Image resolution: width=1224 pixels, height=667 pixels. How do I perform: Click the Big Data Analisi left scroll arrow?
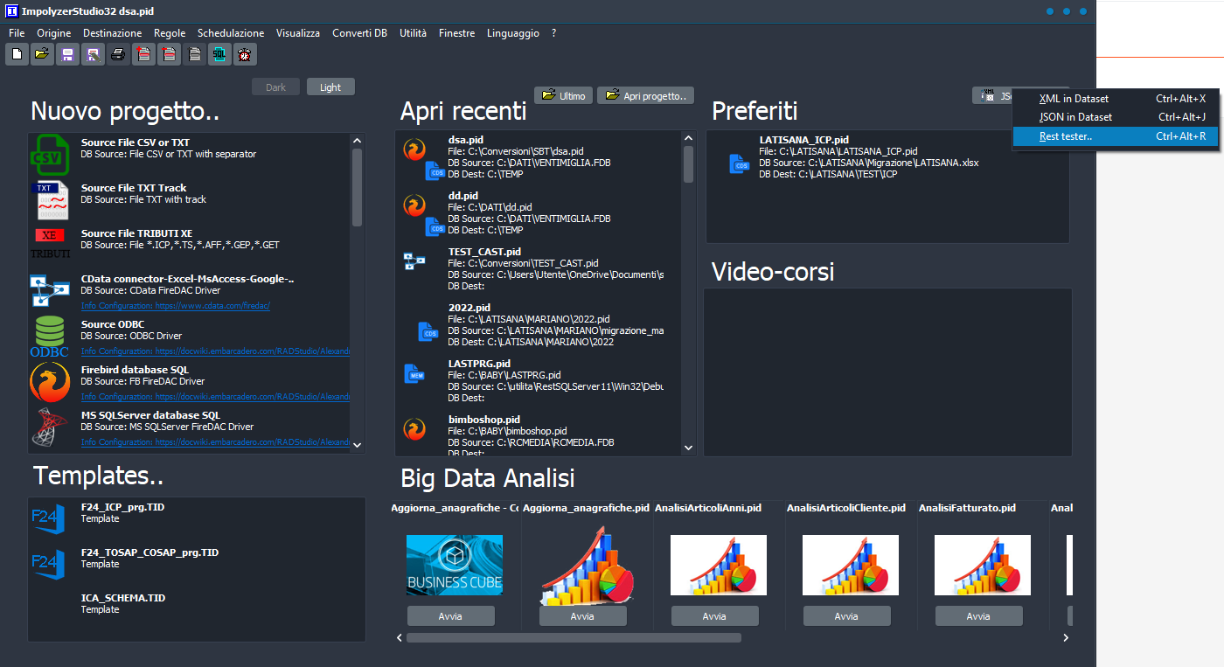pyautogui.click(x=400, y=638)
